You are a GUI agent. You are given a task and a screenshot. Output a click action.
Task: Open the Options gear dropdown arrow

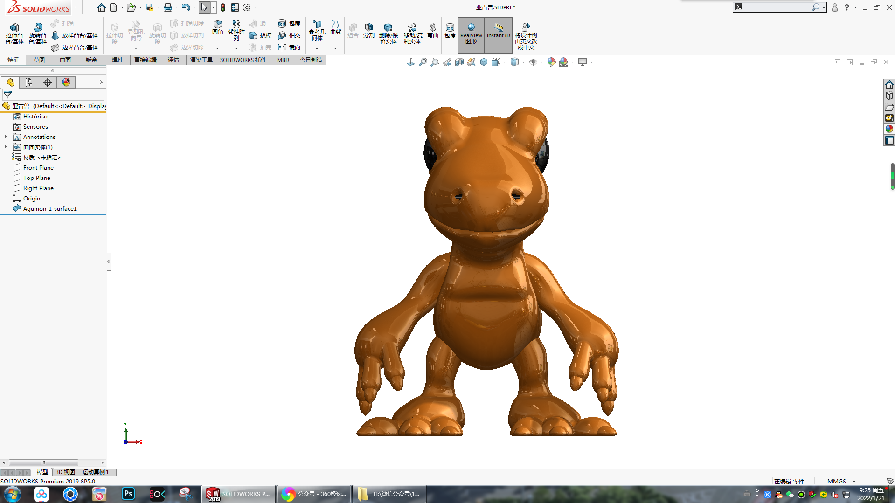click(x=256, y=7)
